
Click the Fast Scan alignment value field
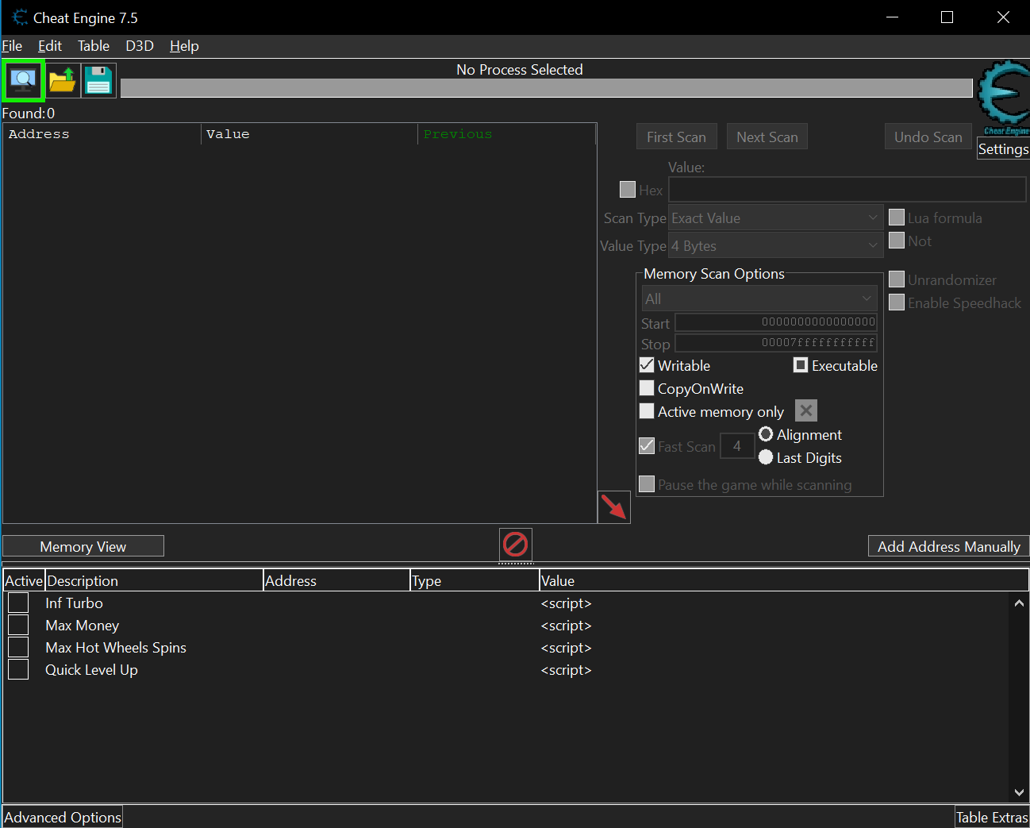tap(737, 445)
